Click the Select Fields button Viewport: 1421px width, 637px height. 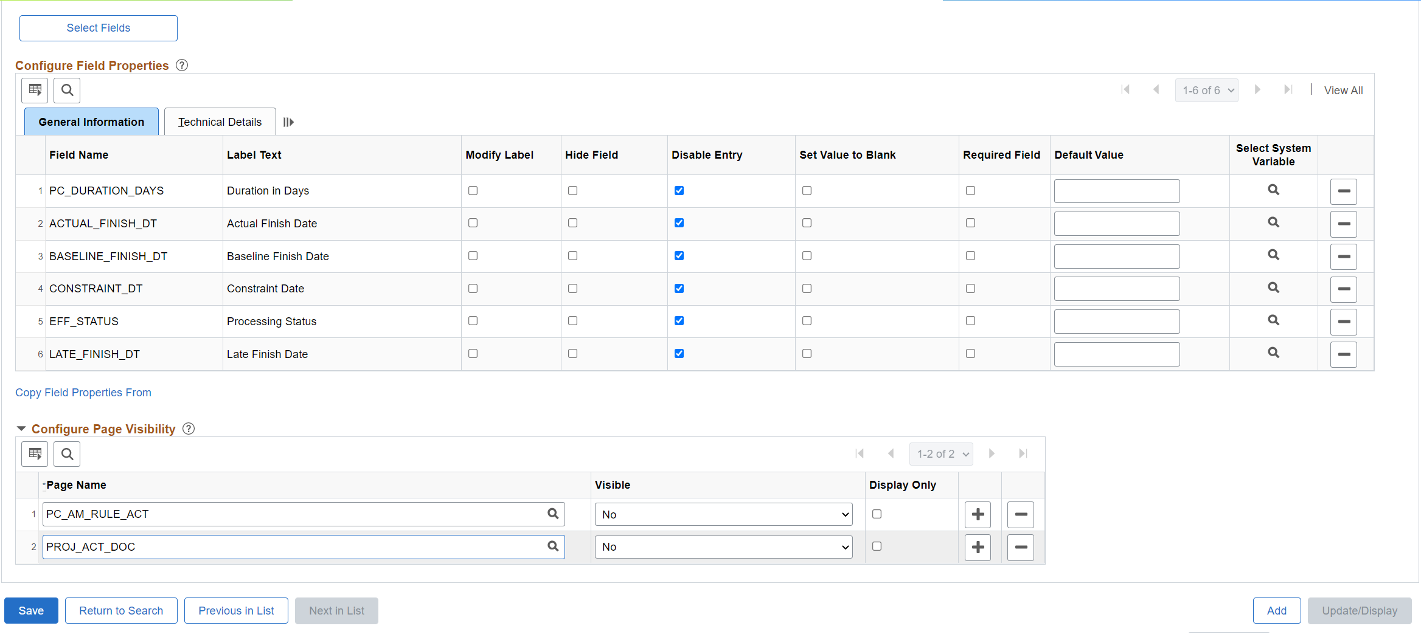click(99, 28)
